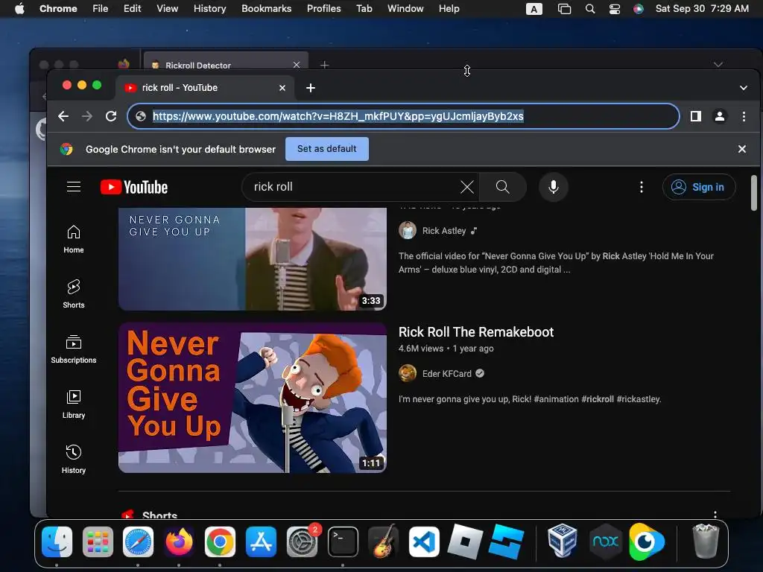Open Subscriptions in YouTube sidebar
The image size is (763, 572).
[x=74, y=349]
